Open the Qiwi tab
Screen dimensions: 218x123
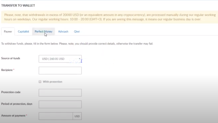77,32
